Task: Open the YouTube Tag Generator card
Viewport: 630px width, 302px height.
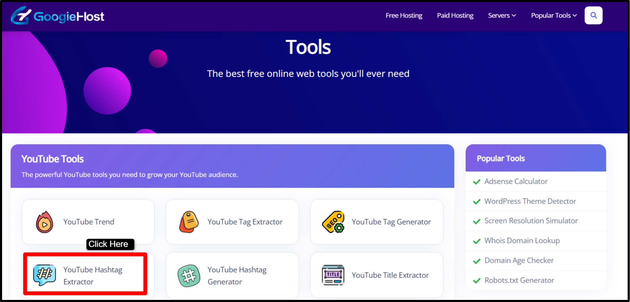Action: [391, 222]
